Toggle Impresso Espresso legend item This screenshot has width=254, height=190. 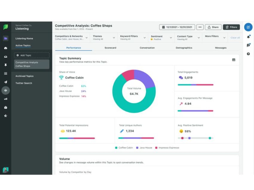pos(167,148)
